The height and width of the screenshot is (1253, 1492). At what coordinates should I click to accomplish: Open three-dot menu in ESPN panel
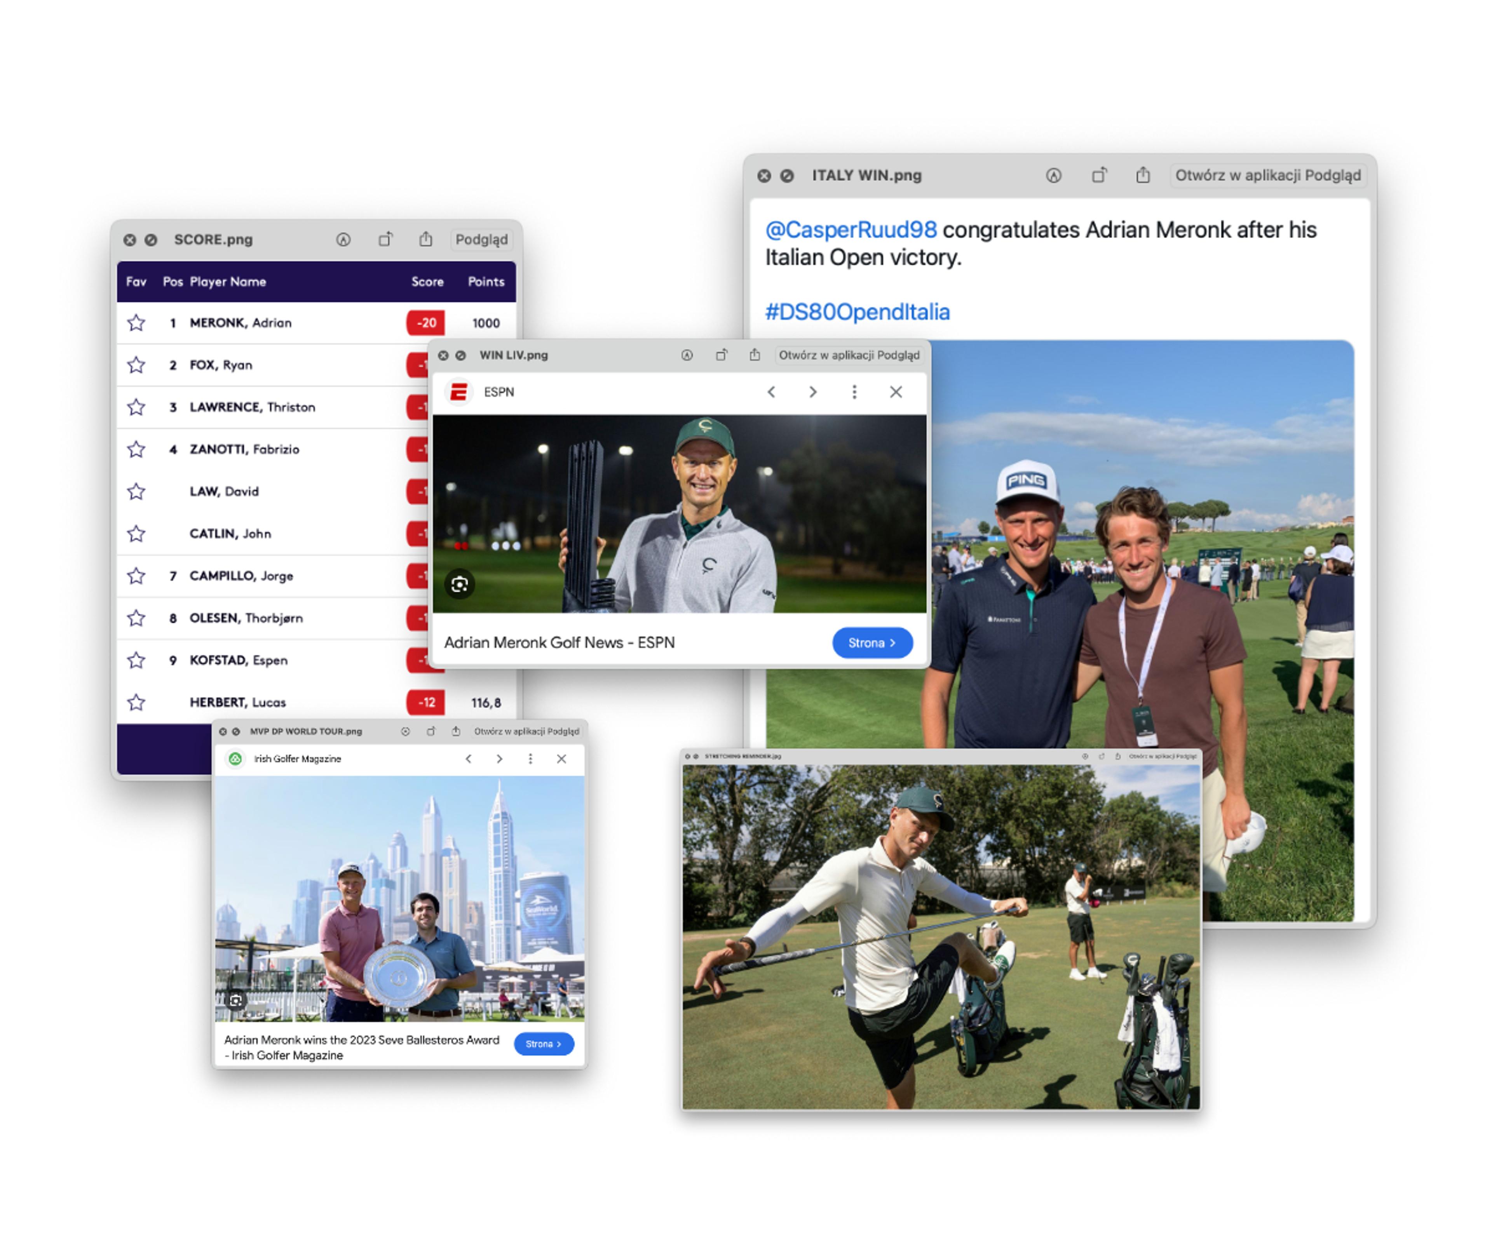854,392
